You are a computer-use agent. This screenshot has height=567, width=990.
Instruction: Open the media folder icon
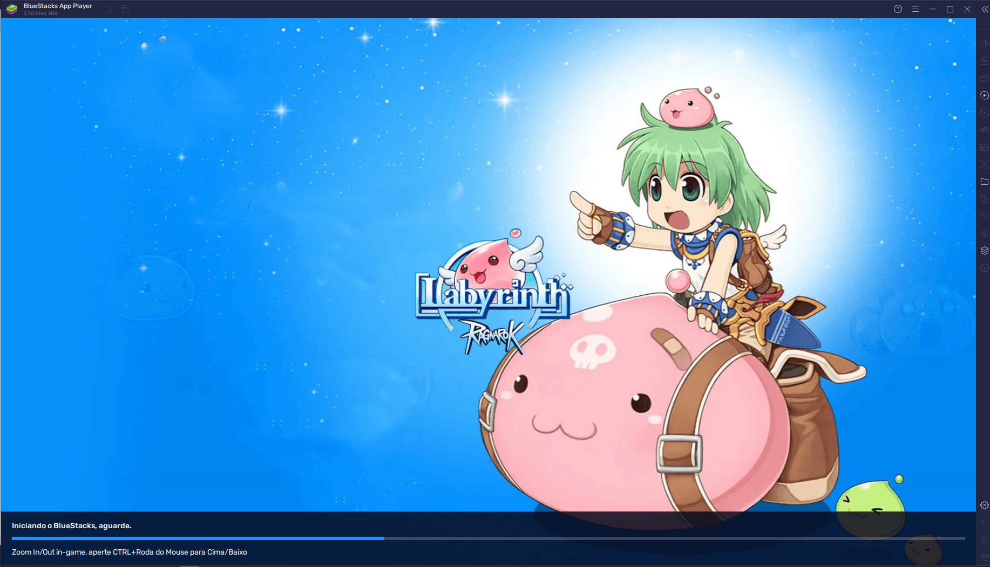(985, 182)
